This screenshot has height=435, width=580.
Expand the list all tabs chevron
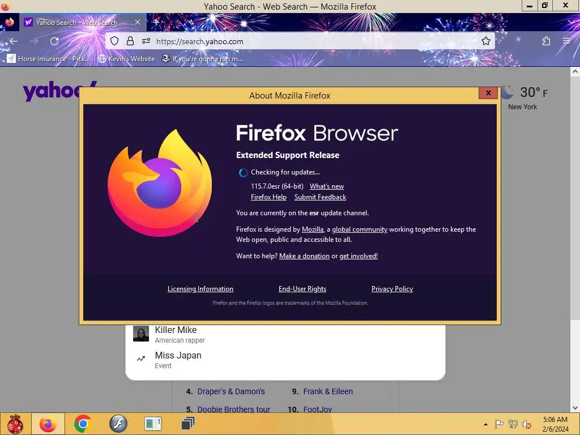(572, 22)
